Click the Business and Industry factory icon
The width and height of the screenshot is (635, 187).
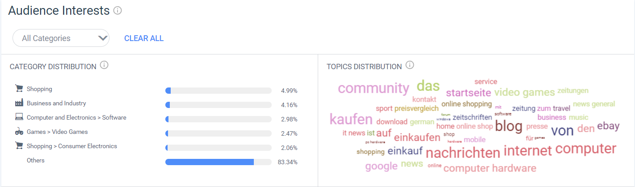click(x=19, y=103)
